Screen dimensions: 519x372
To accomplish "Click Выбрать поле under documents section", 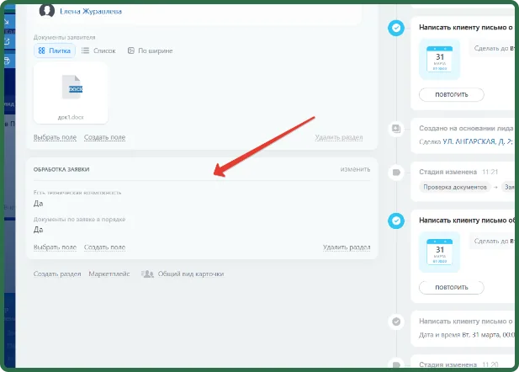I will (x=55, y=137).
